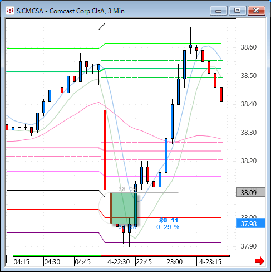Click the small white box at time axis start

9,261
